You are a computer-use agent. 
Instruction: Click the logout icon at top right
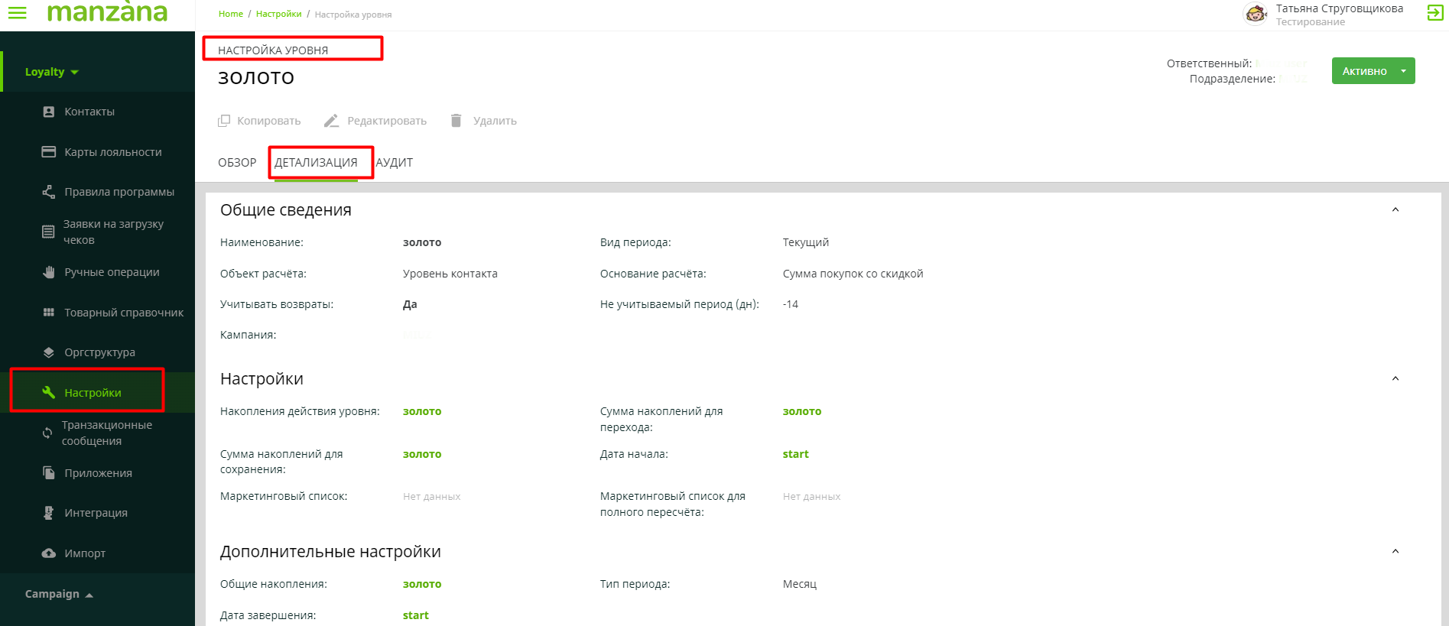coord(1434,12)
